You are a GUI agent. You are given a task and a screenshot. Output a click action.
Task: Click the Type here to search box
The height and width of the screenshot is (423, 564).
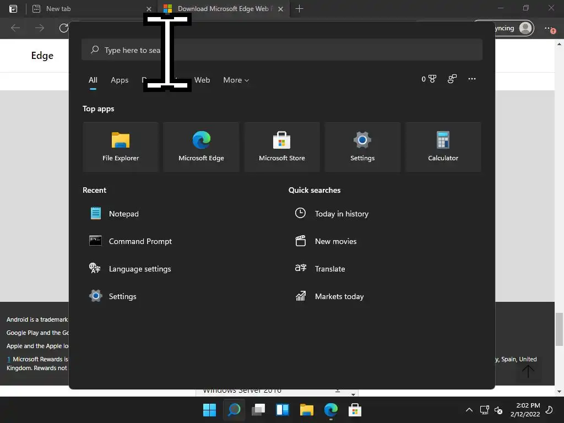(281, 50)
